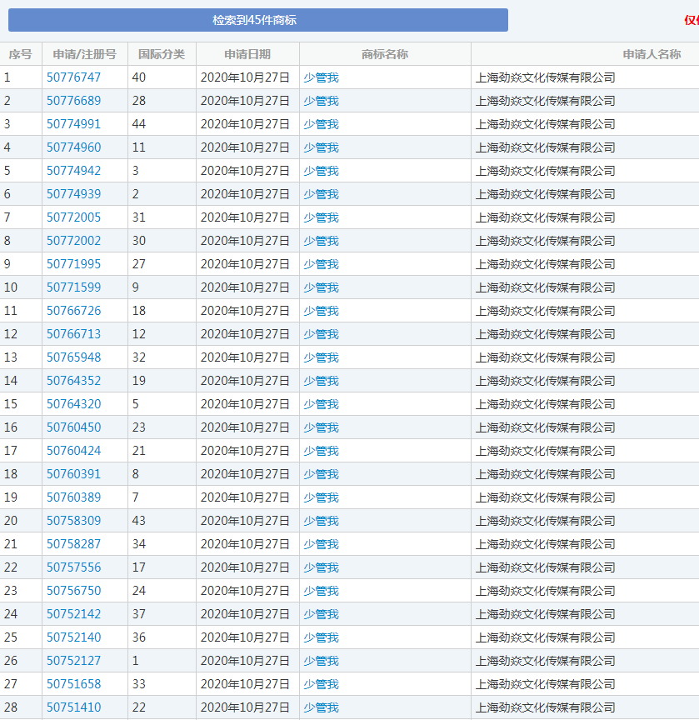Open 少管我 trademark name in row 20

(x=321, y=521)
